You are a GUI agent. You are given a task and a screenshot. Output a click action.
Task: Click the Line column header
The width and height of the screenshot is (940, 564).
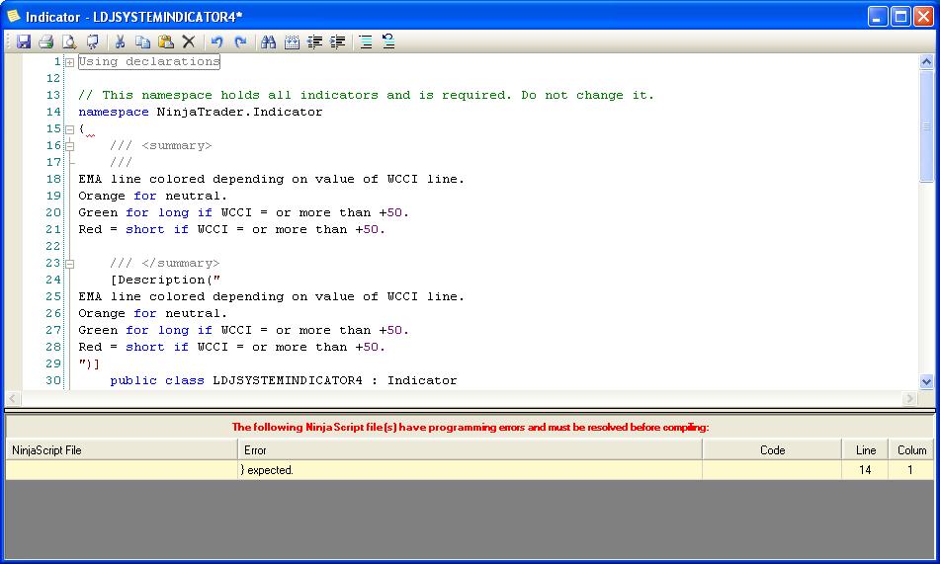866,450
